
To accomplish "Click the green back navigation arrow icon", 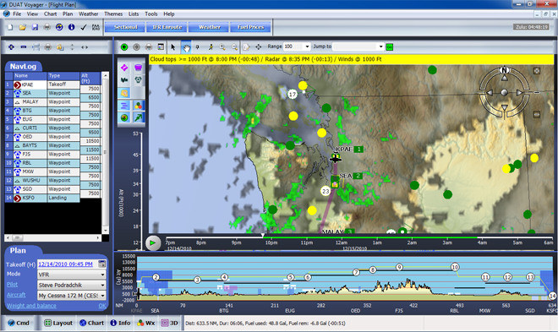I will pos(124,47).
